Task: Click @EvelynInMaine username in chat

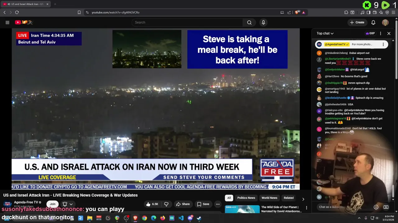Action: 335,70
